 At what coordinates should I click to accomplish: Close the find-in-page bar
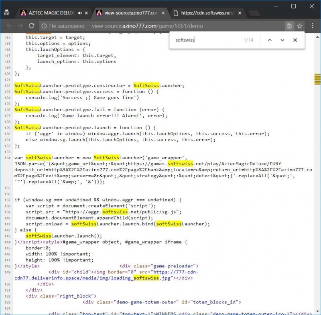coord(295,40)
